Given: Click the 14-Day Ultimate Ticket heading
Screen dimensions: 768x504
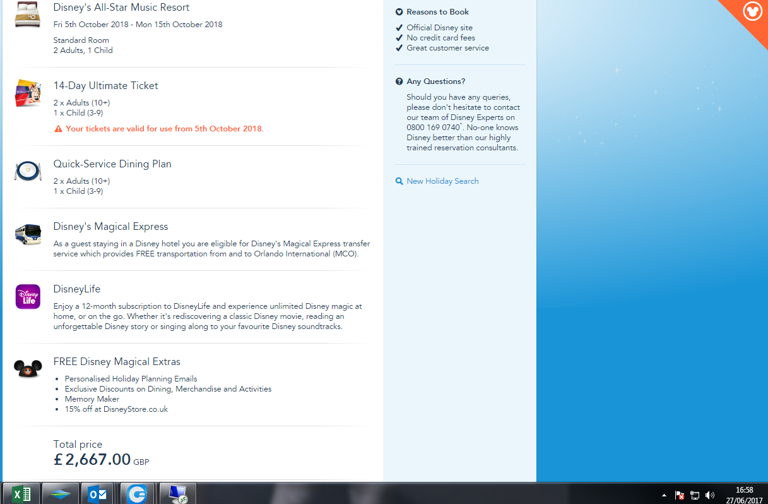Looking at the screenshot, I should click(x=105, y=86).
